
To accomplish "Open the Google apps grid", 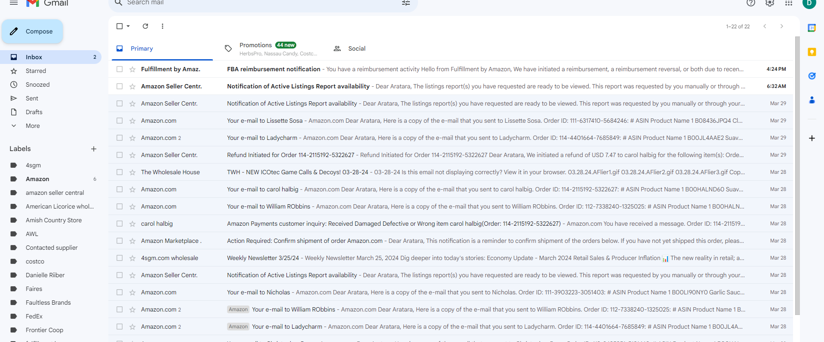I will (789, 3).
